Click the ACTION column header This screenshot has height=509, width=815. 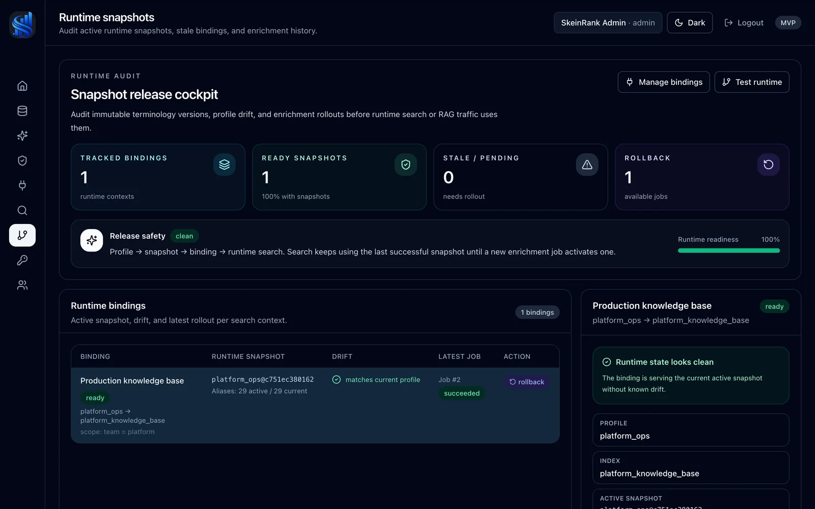point(517,356)
